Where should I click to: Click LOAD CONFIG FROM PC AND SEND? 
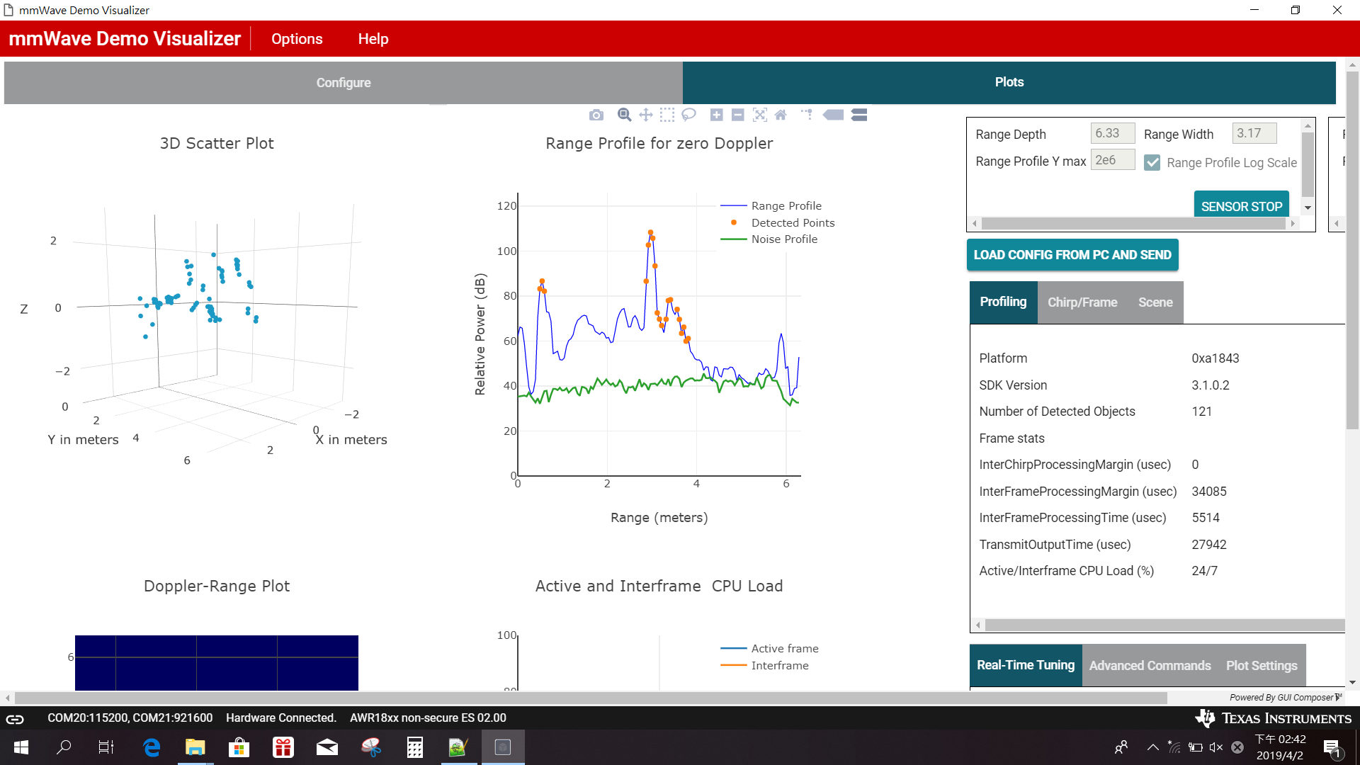[1072, 255]
